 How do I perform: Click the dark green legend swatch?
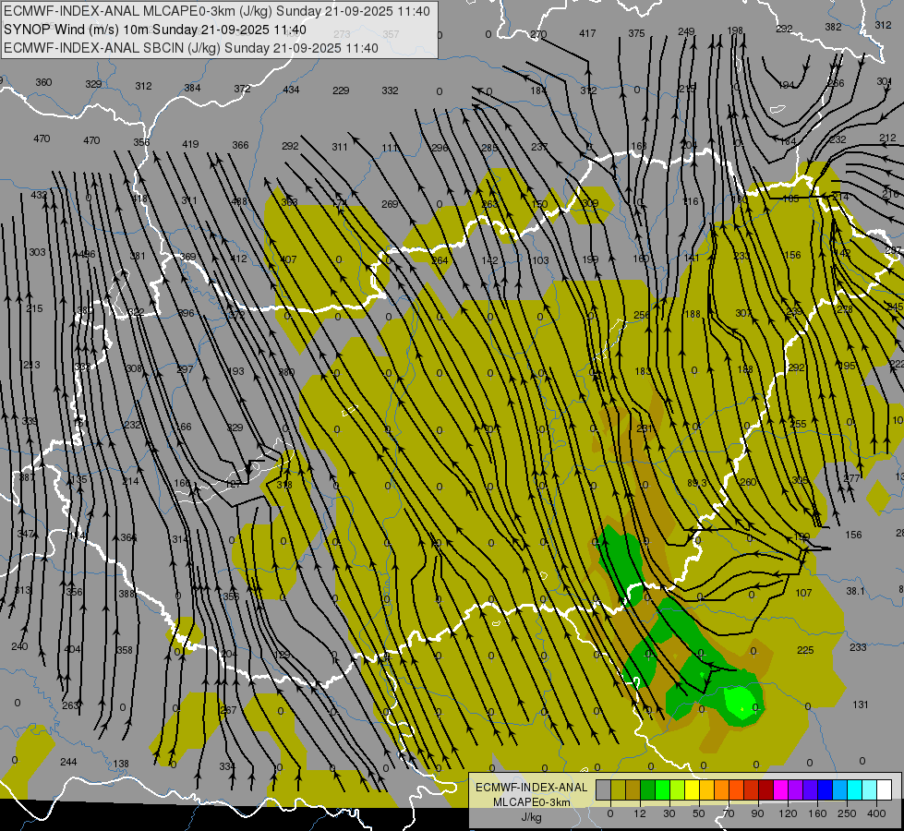coord(648,790)
